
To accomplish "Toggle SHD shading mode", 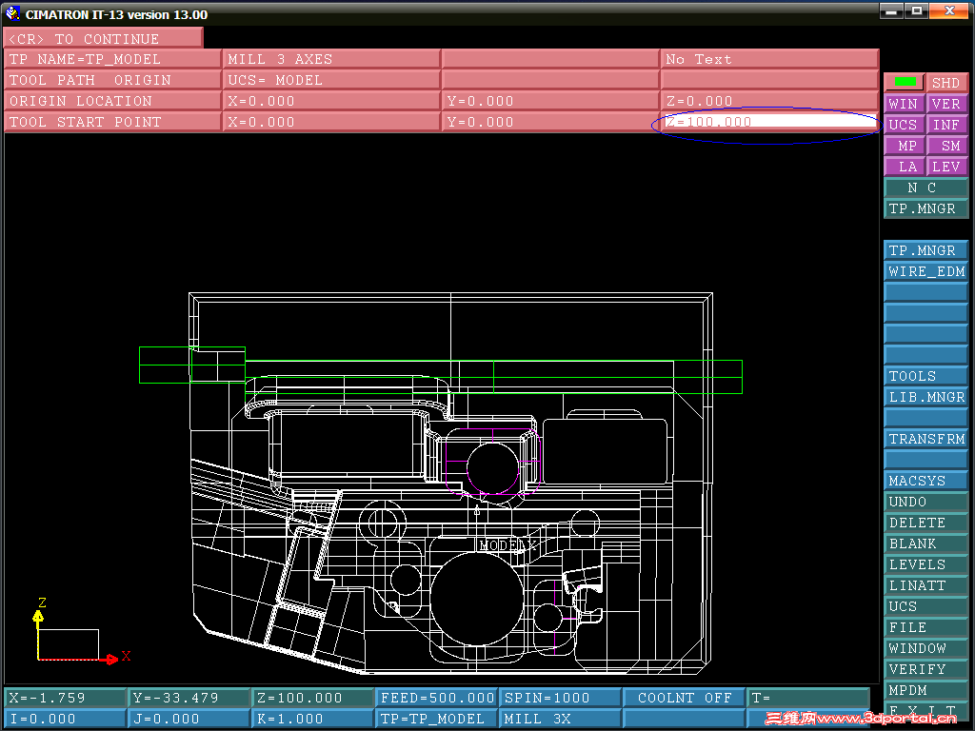I will pyautogui.click(x=947, y=83).
